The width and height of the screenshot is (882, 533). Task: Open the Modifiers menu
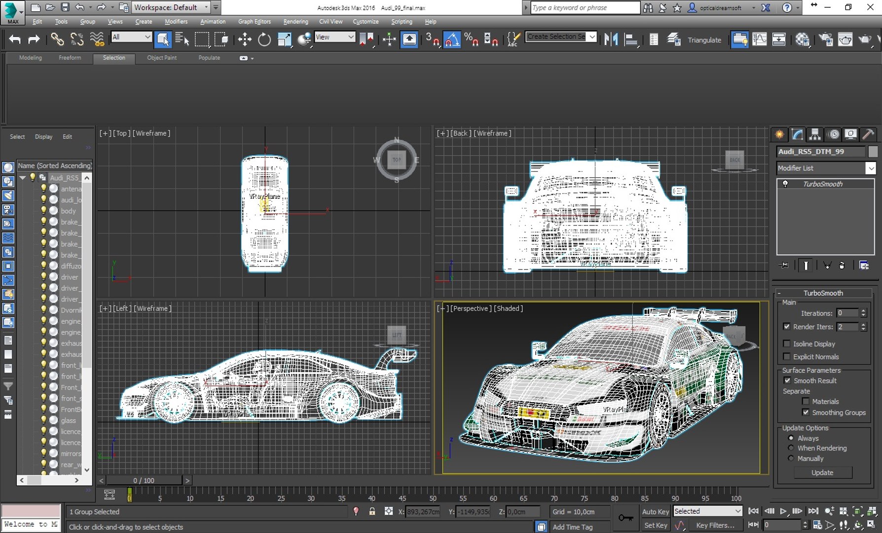(x=176, y=22)
